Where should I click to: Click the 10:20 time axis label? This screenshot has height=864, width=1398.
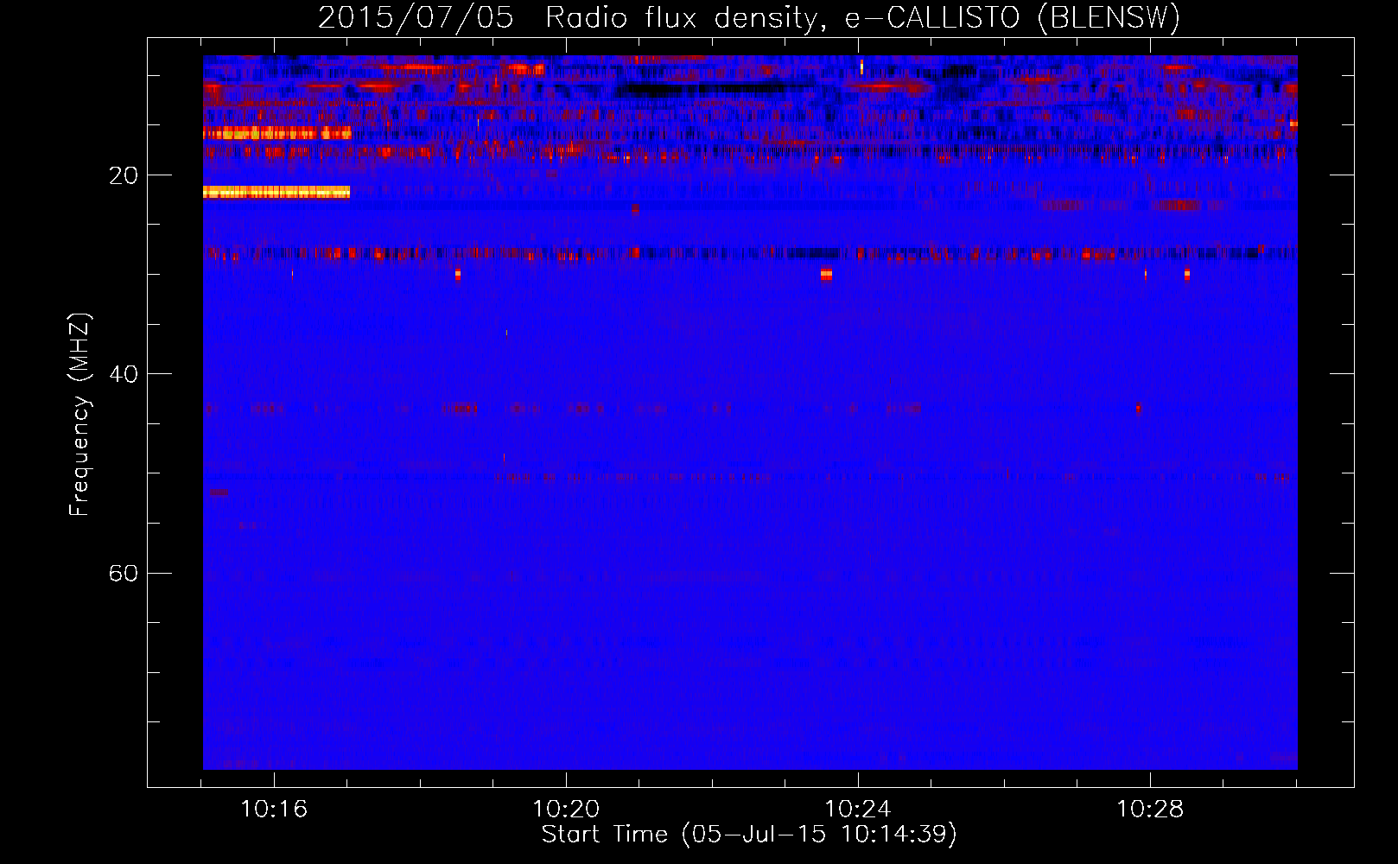point(566,809)
